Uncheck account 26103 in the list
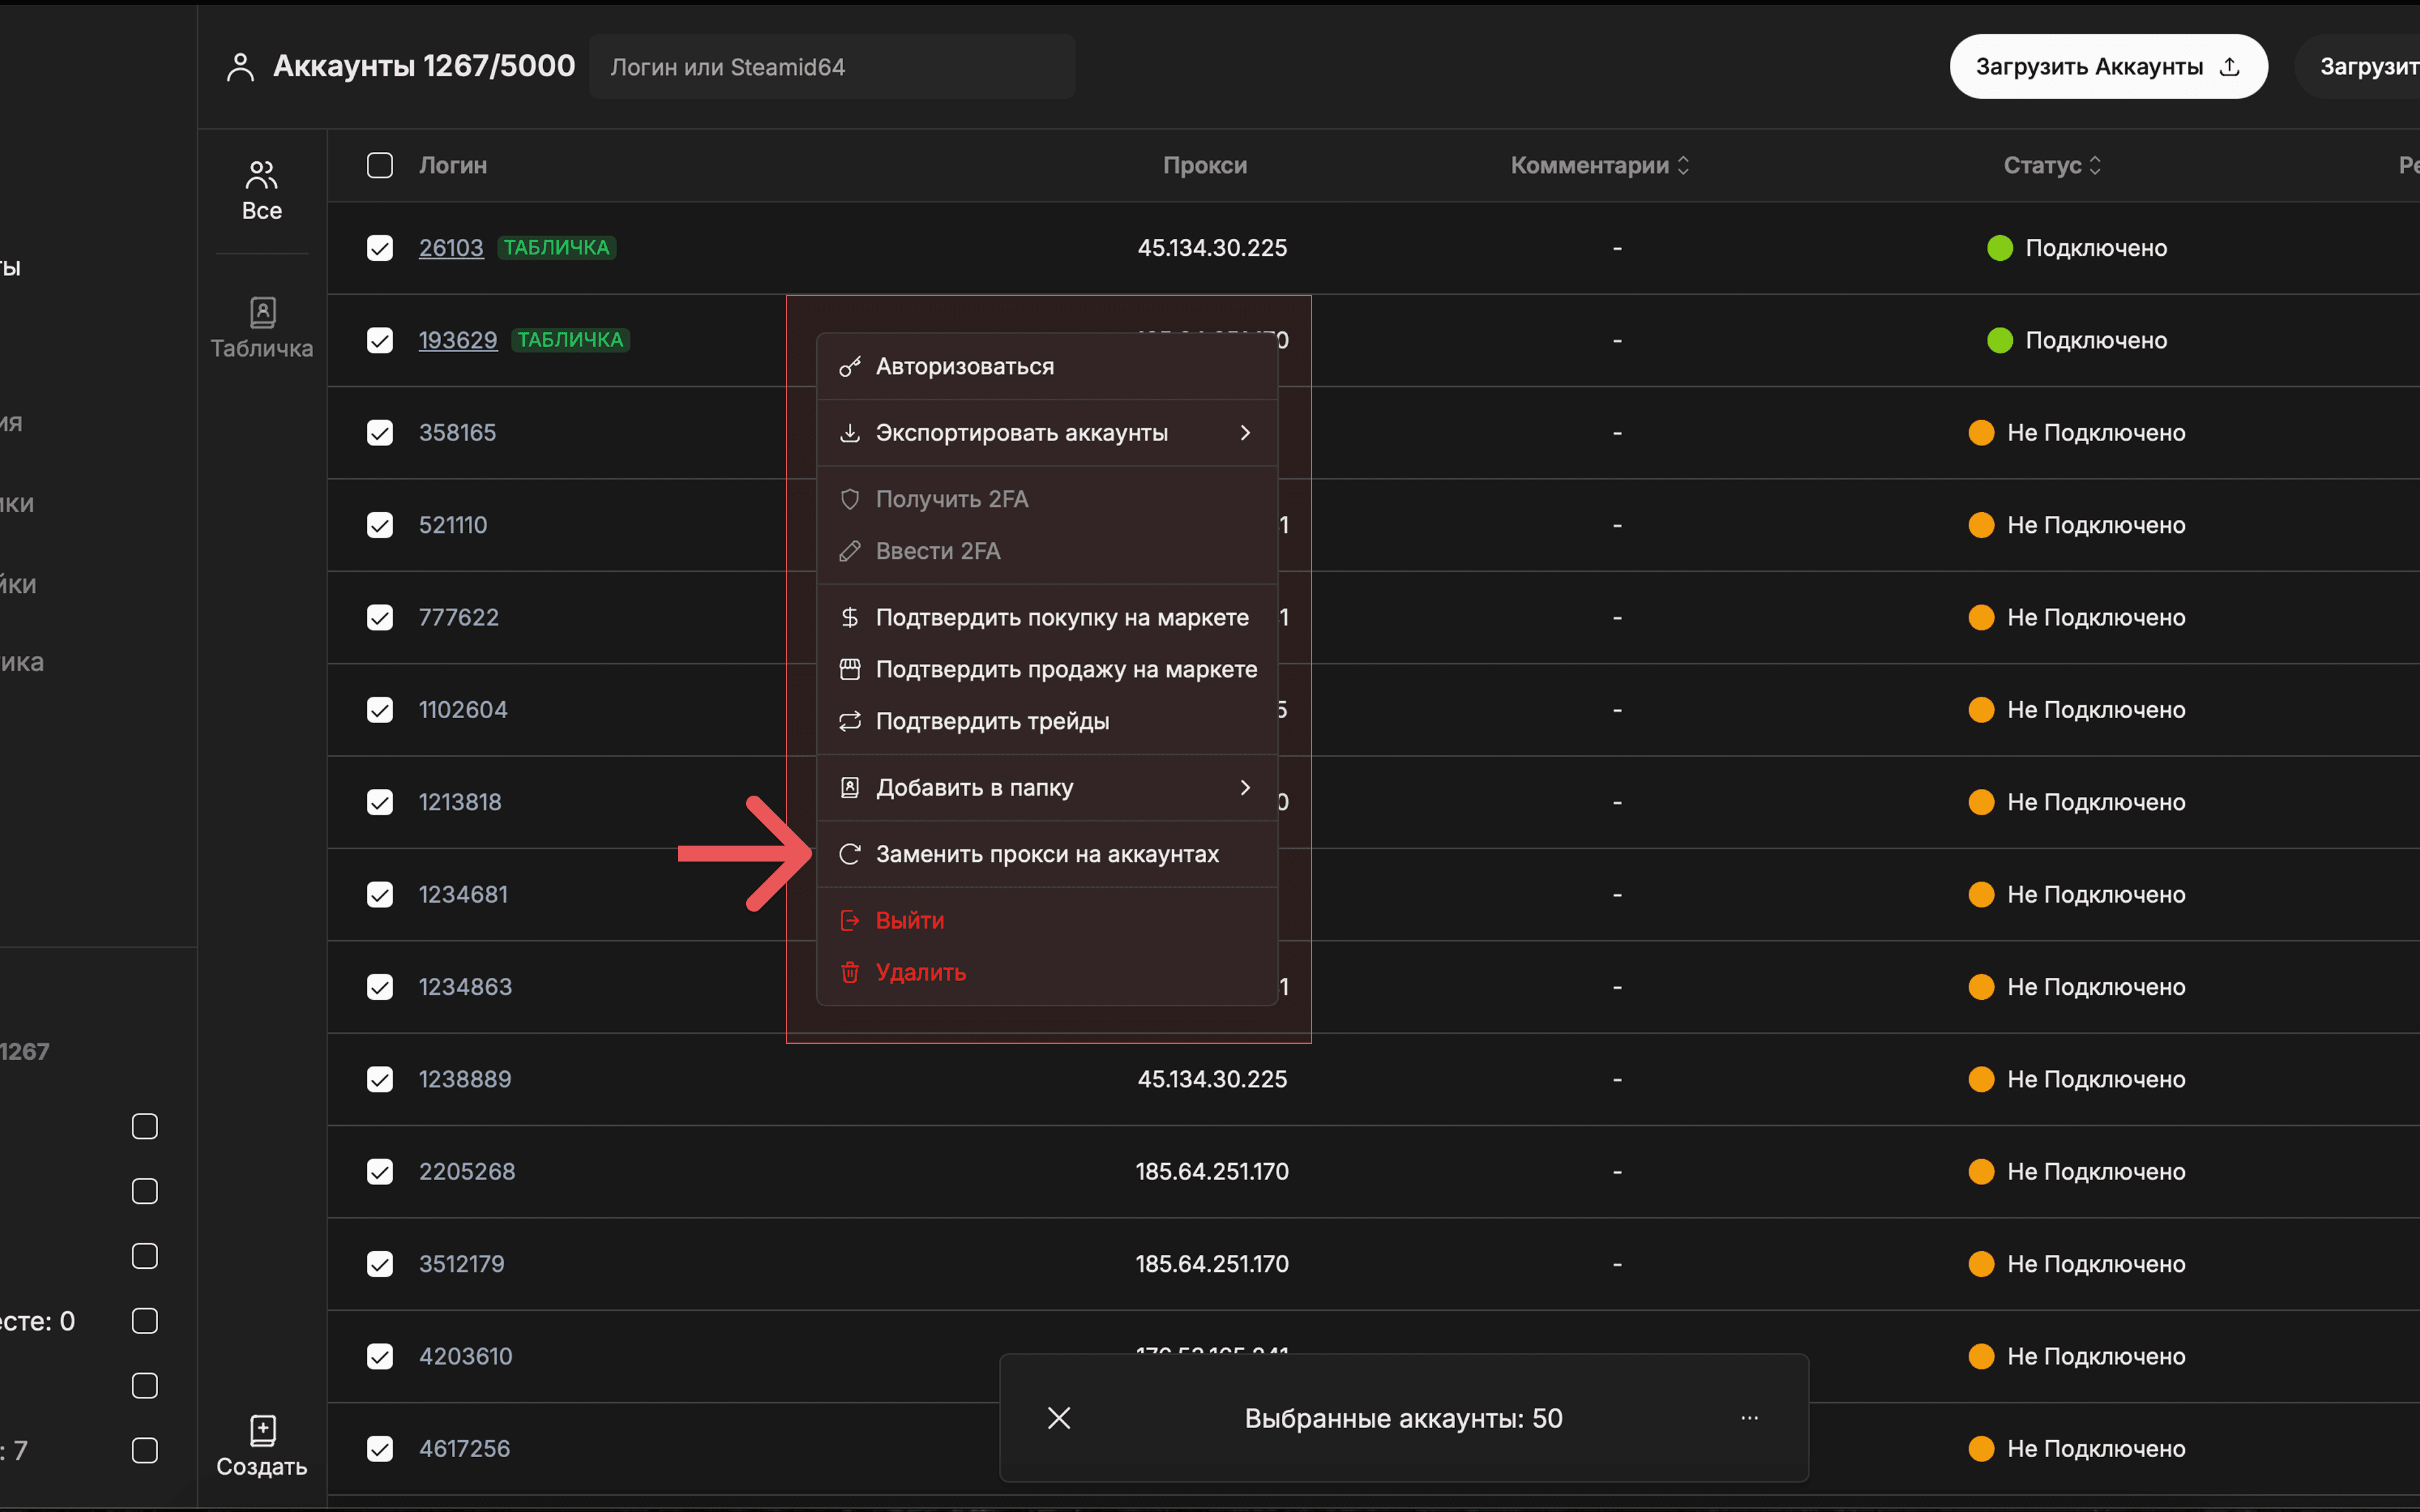This screenshot has height=1512, width=2420. click(x=380, y=248)
